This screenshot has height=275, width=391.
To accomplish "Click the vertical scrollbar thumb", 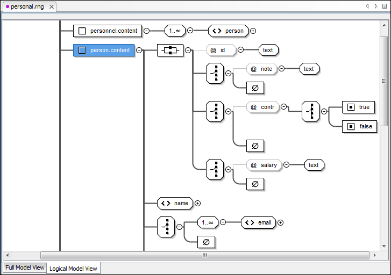I will (383, 81).
